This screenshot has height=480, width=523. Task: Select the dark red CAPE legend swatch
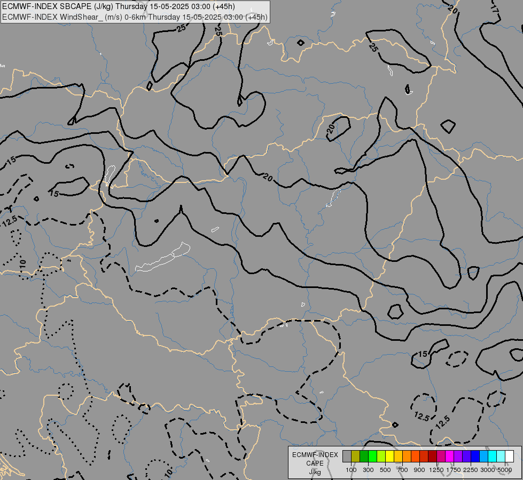(x=432, y=457)
